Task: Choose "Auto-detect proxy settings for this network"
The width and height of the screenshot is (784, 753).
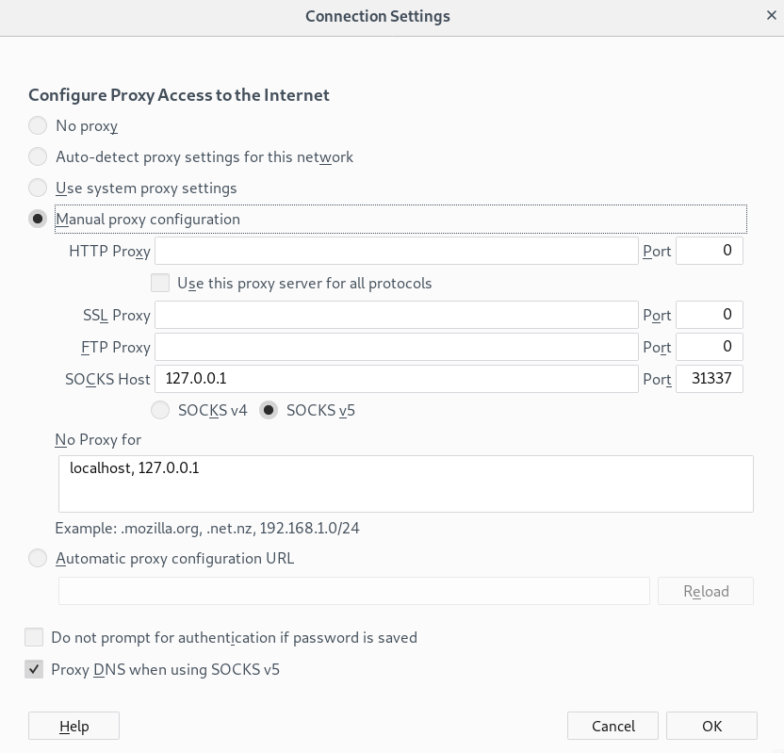Action: 38,156
